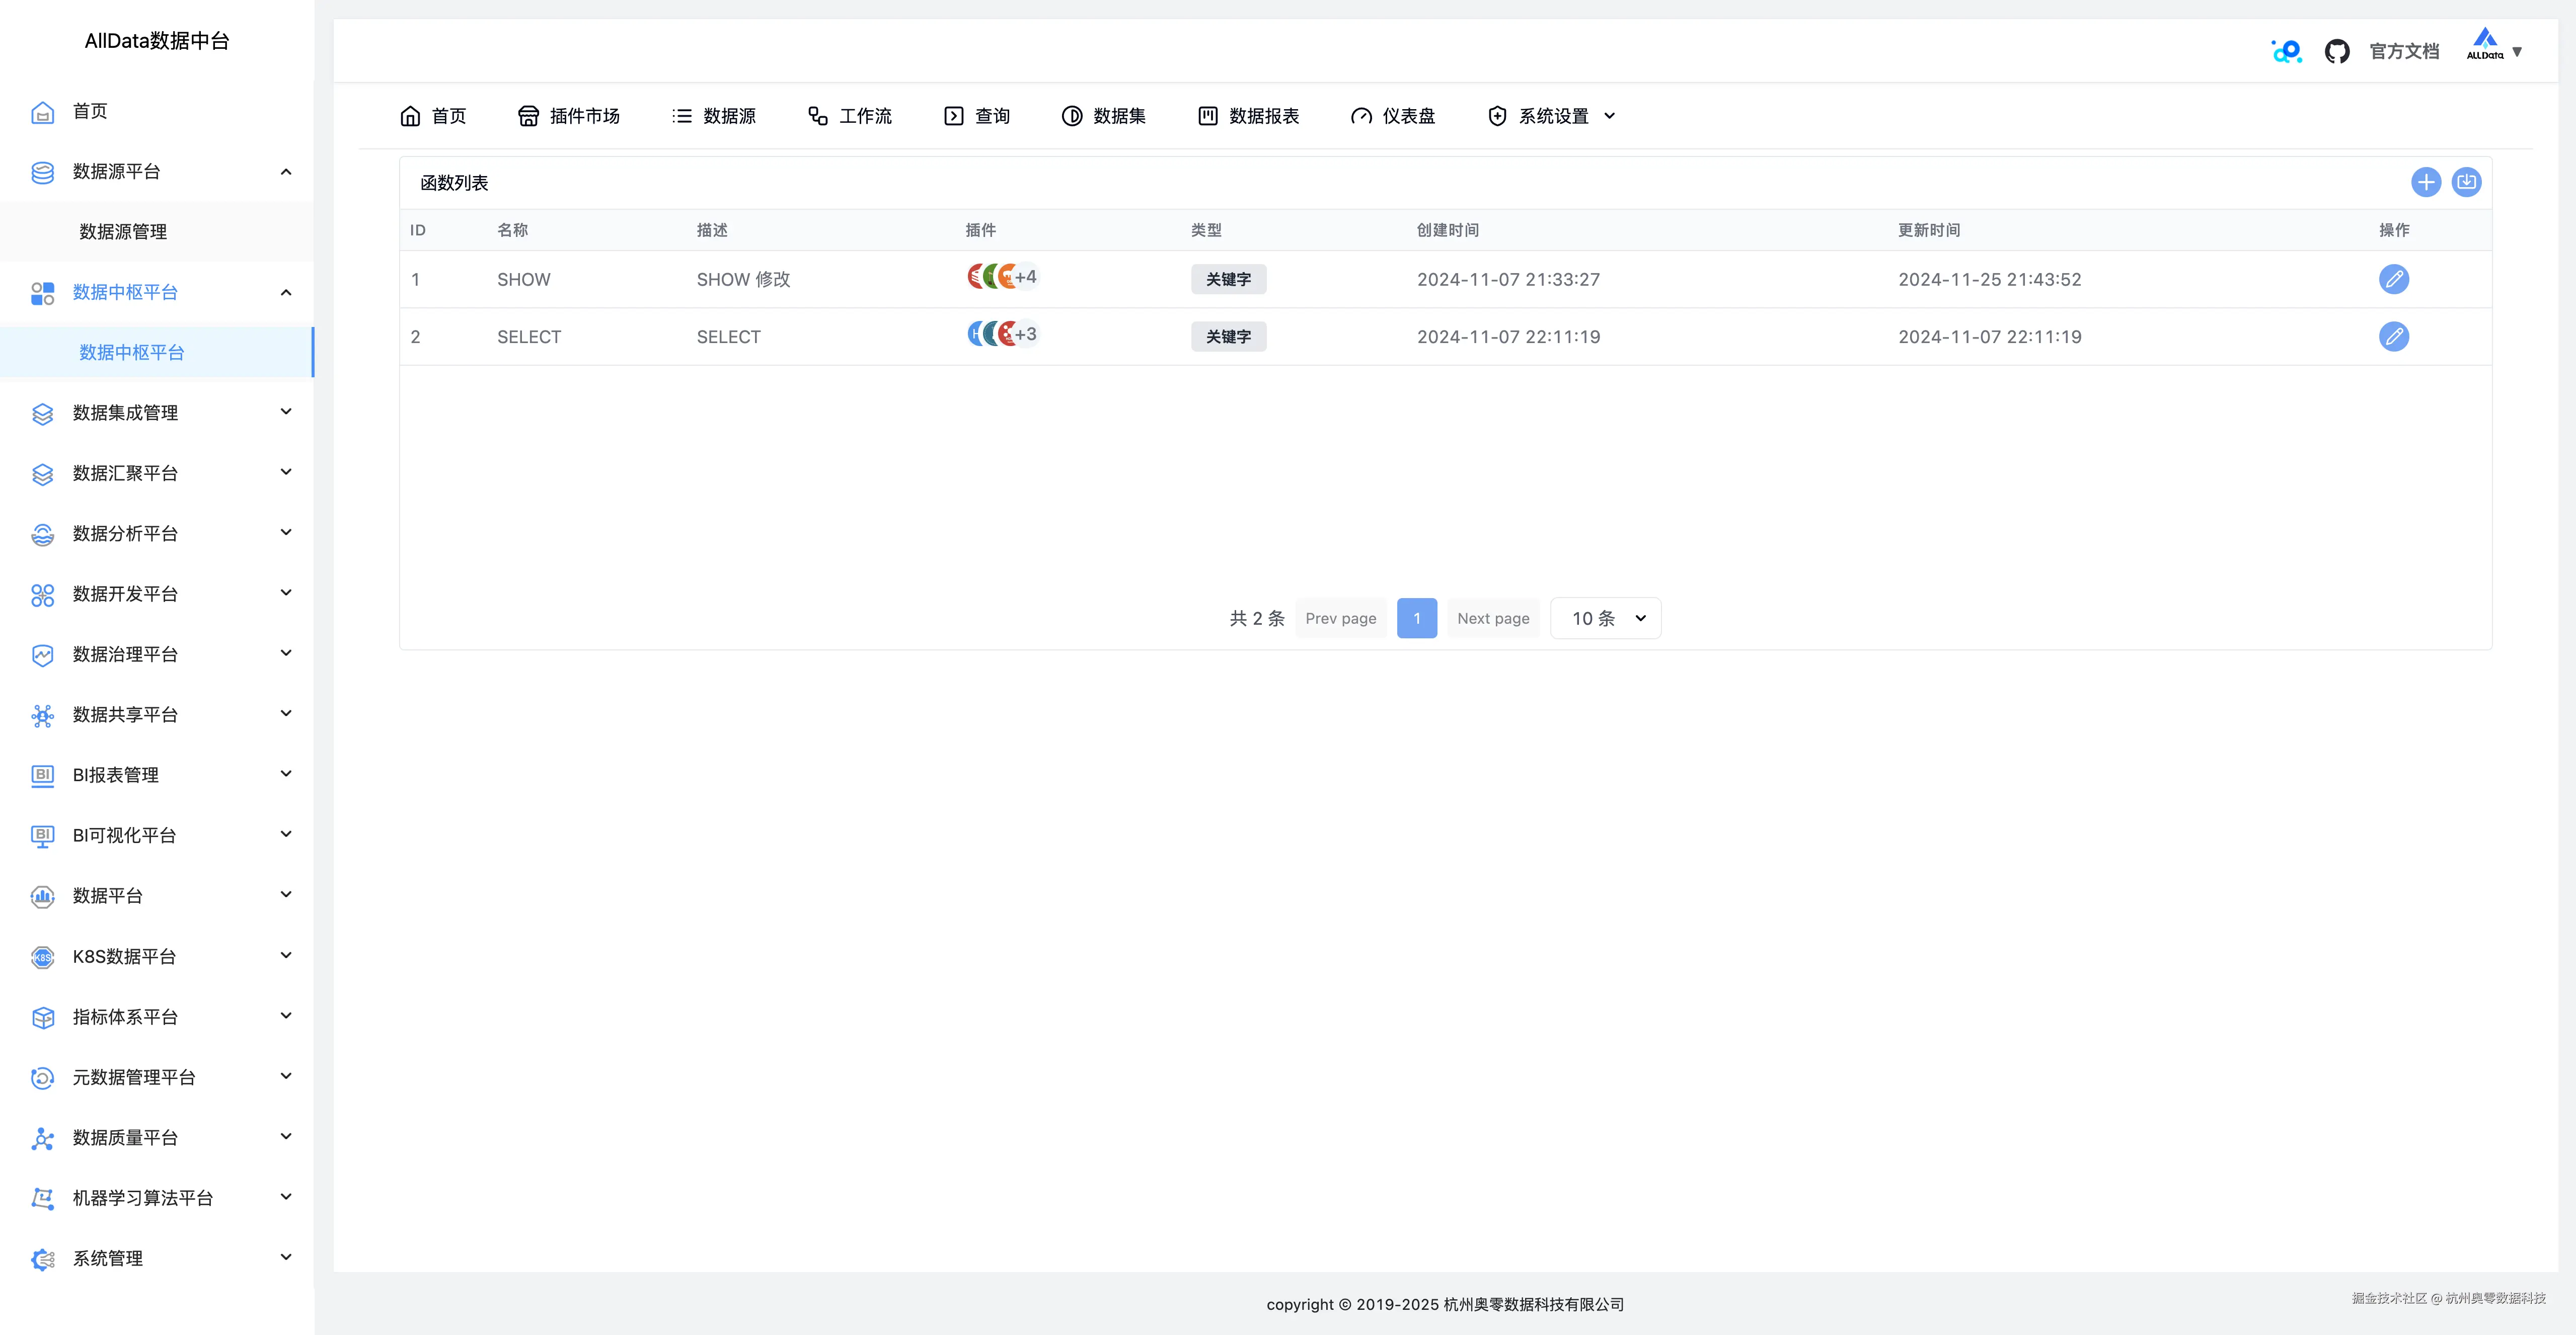The width and height of the screenshot is (2576, 1335).
Task: Select 数据源管理 in the sidebar
Action: (123, 232)
